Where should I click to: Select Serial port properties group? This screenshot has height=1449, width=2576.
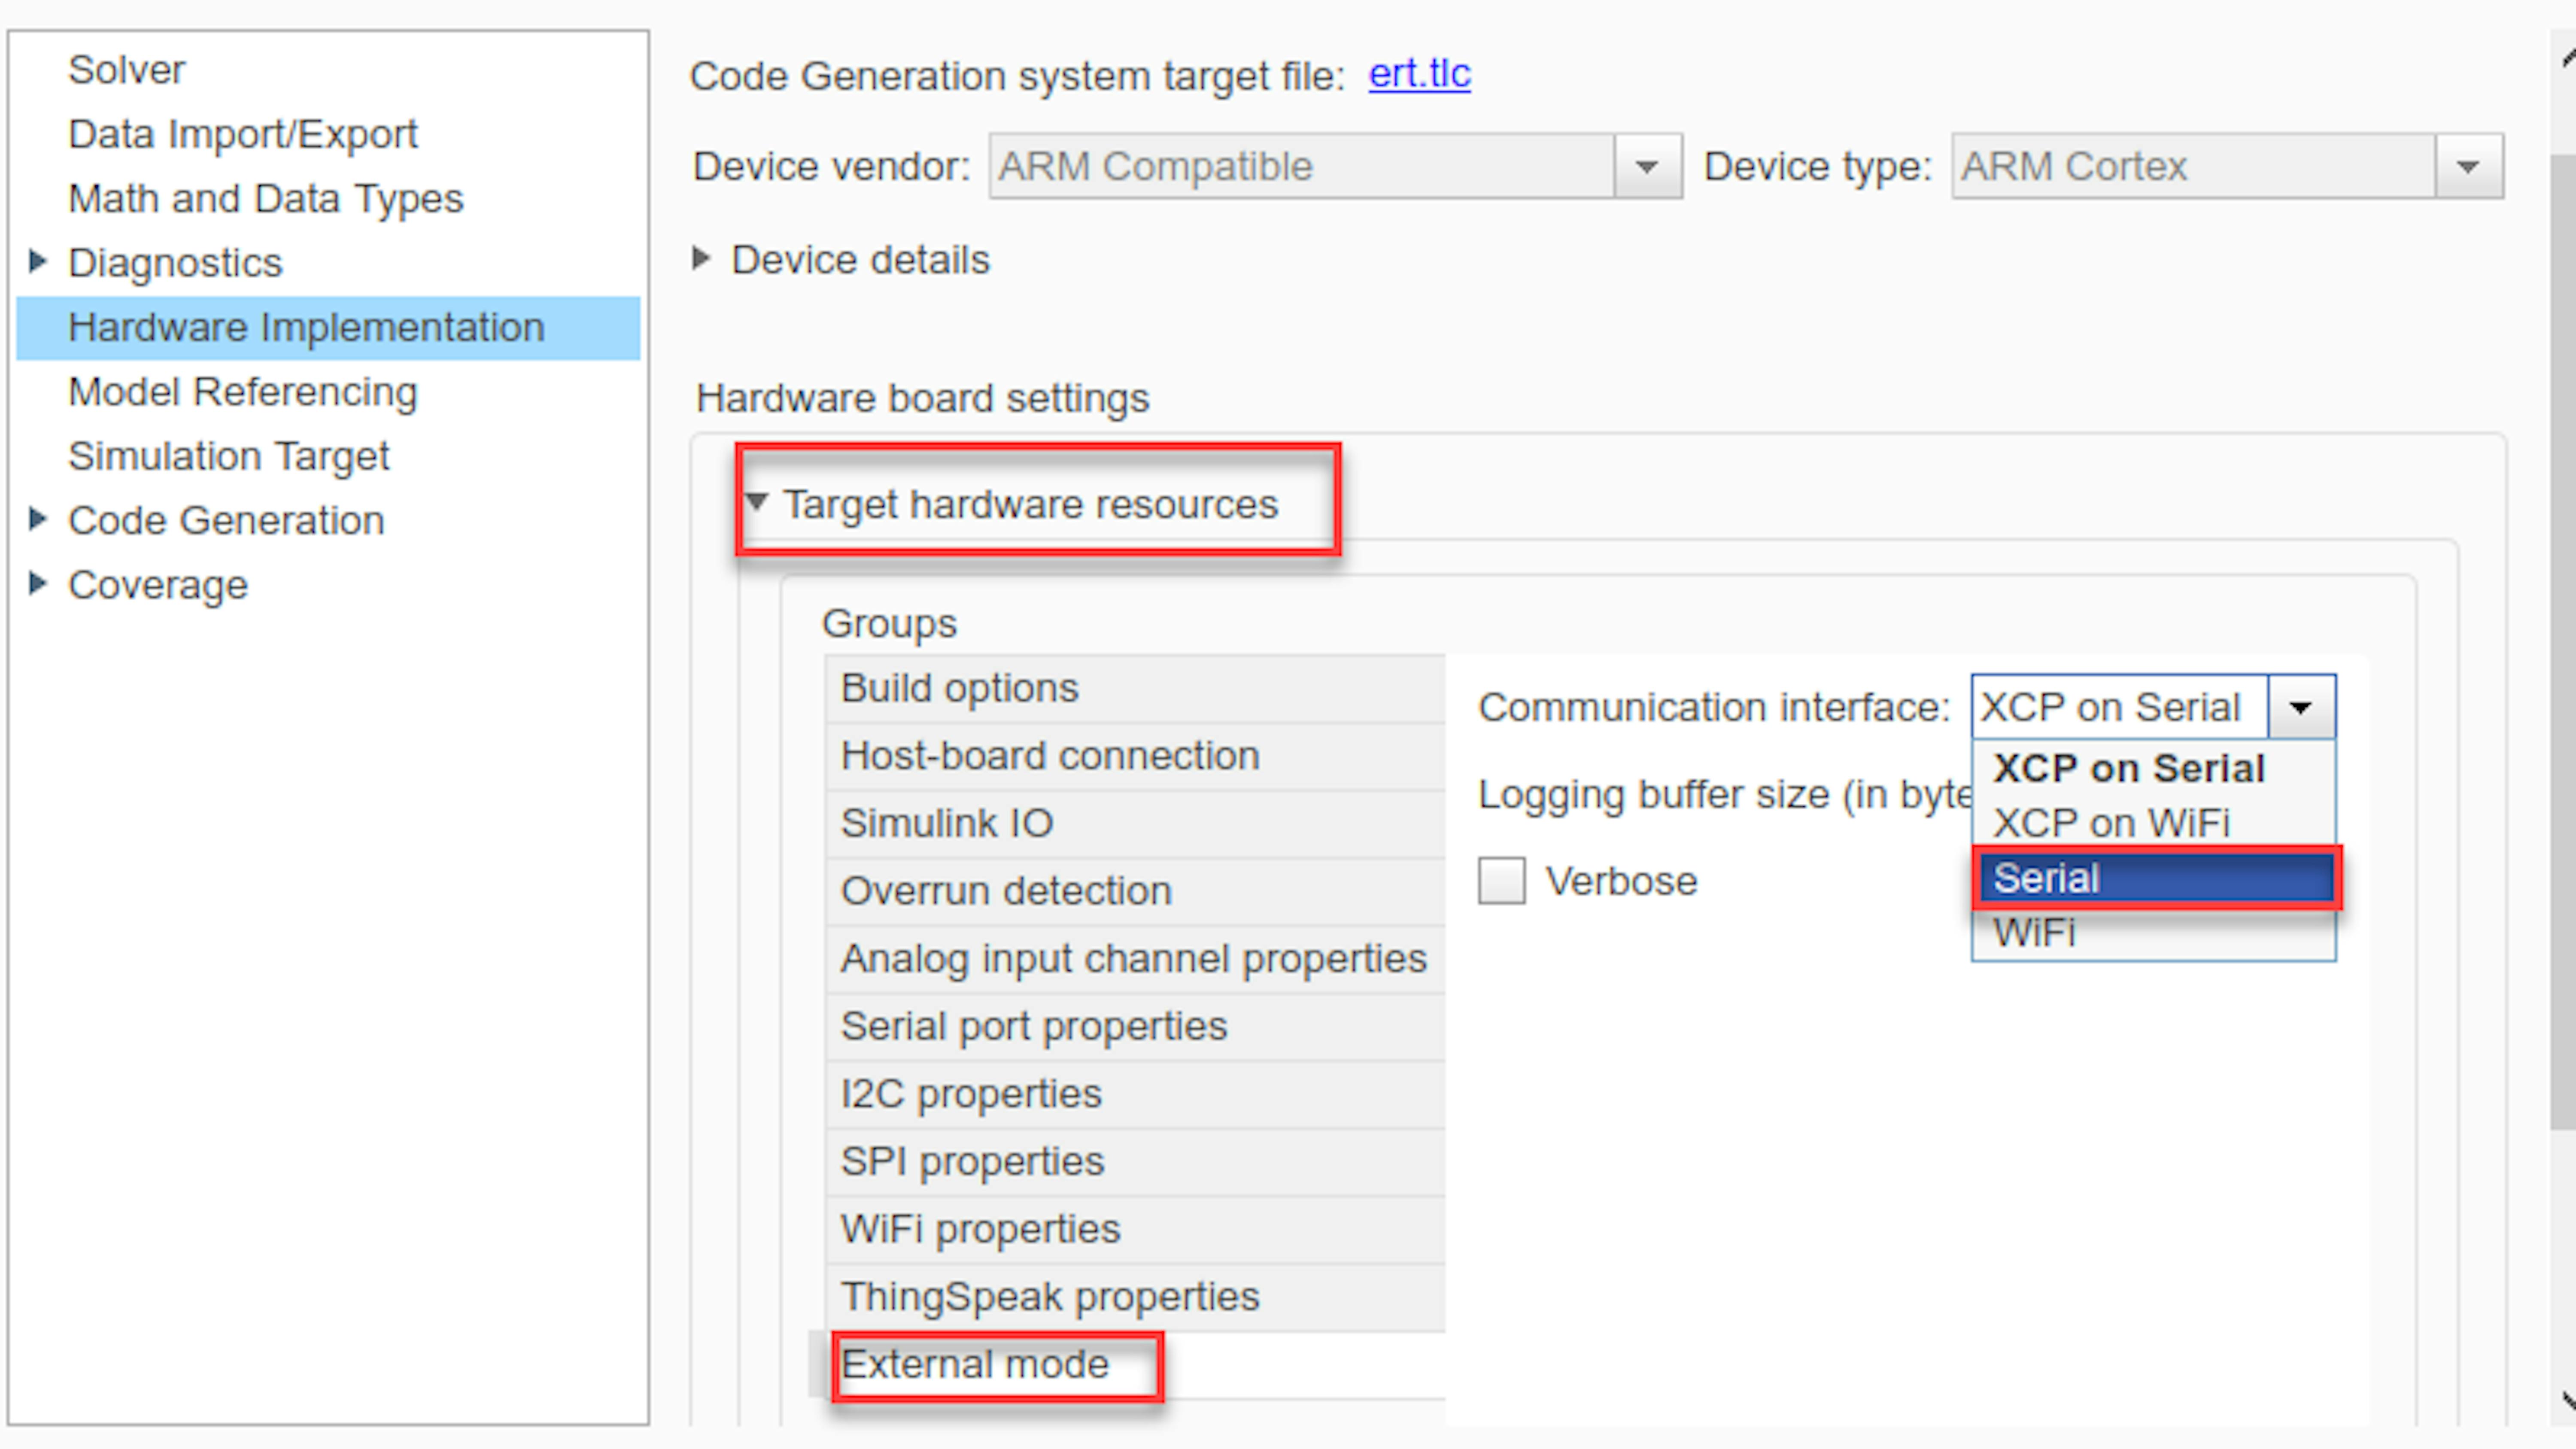pyautogui.click(x=1135, y=1026)
